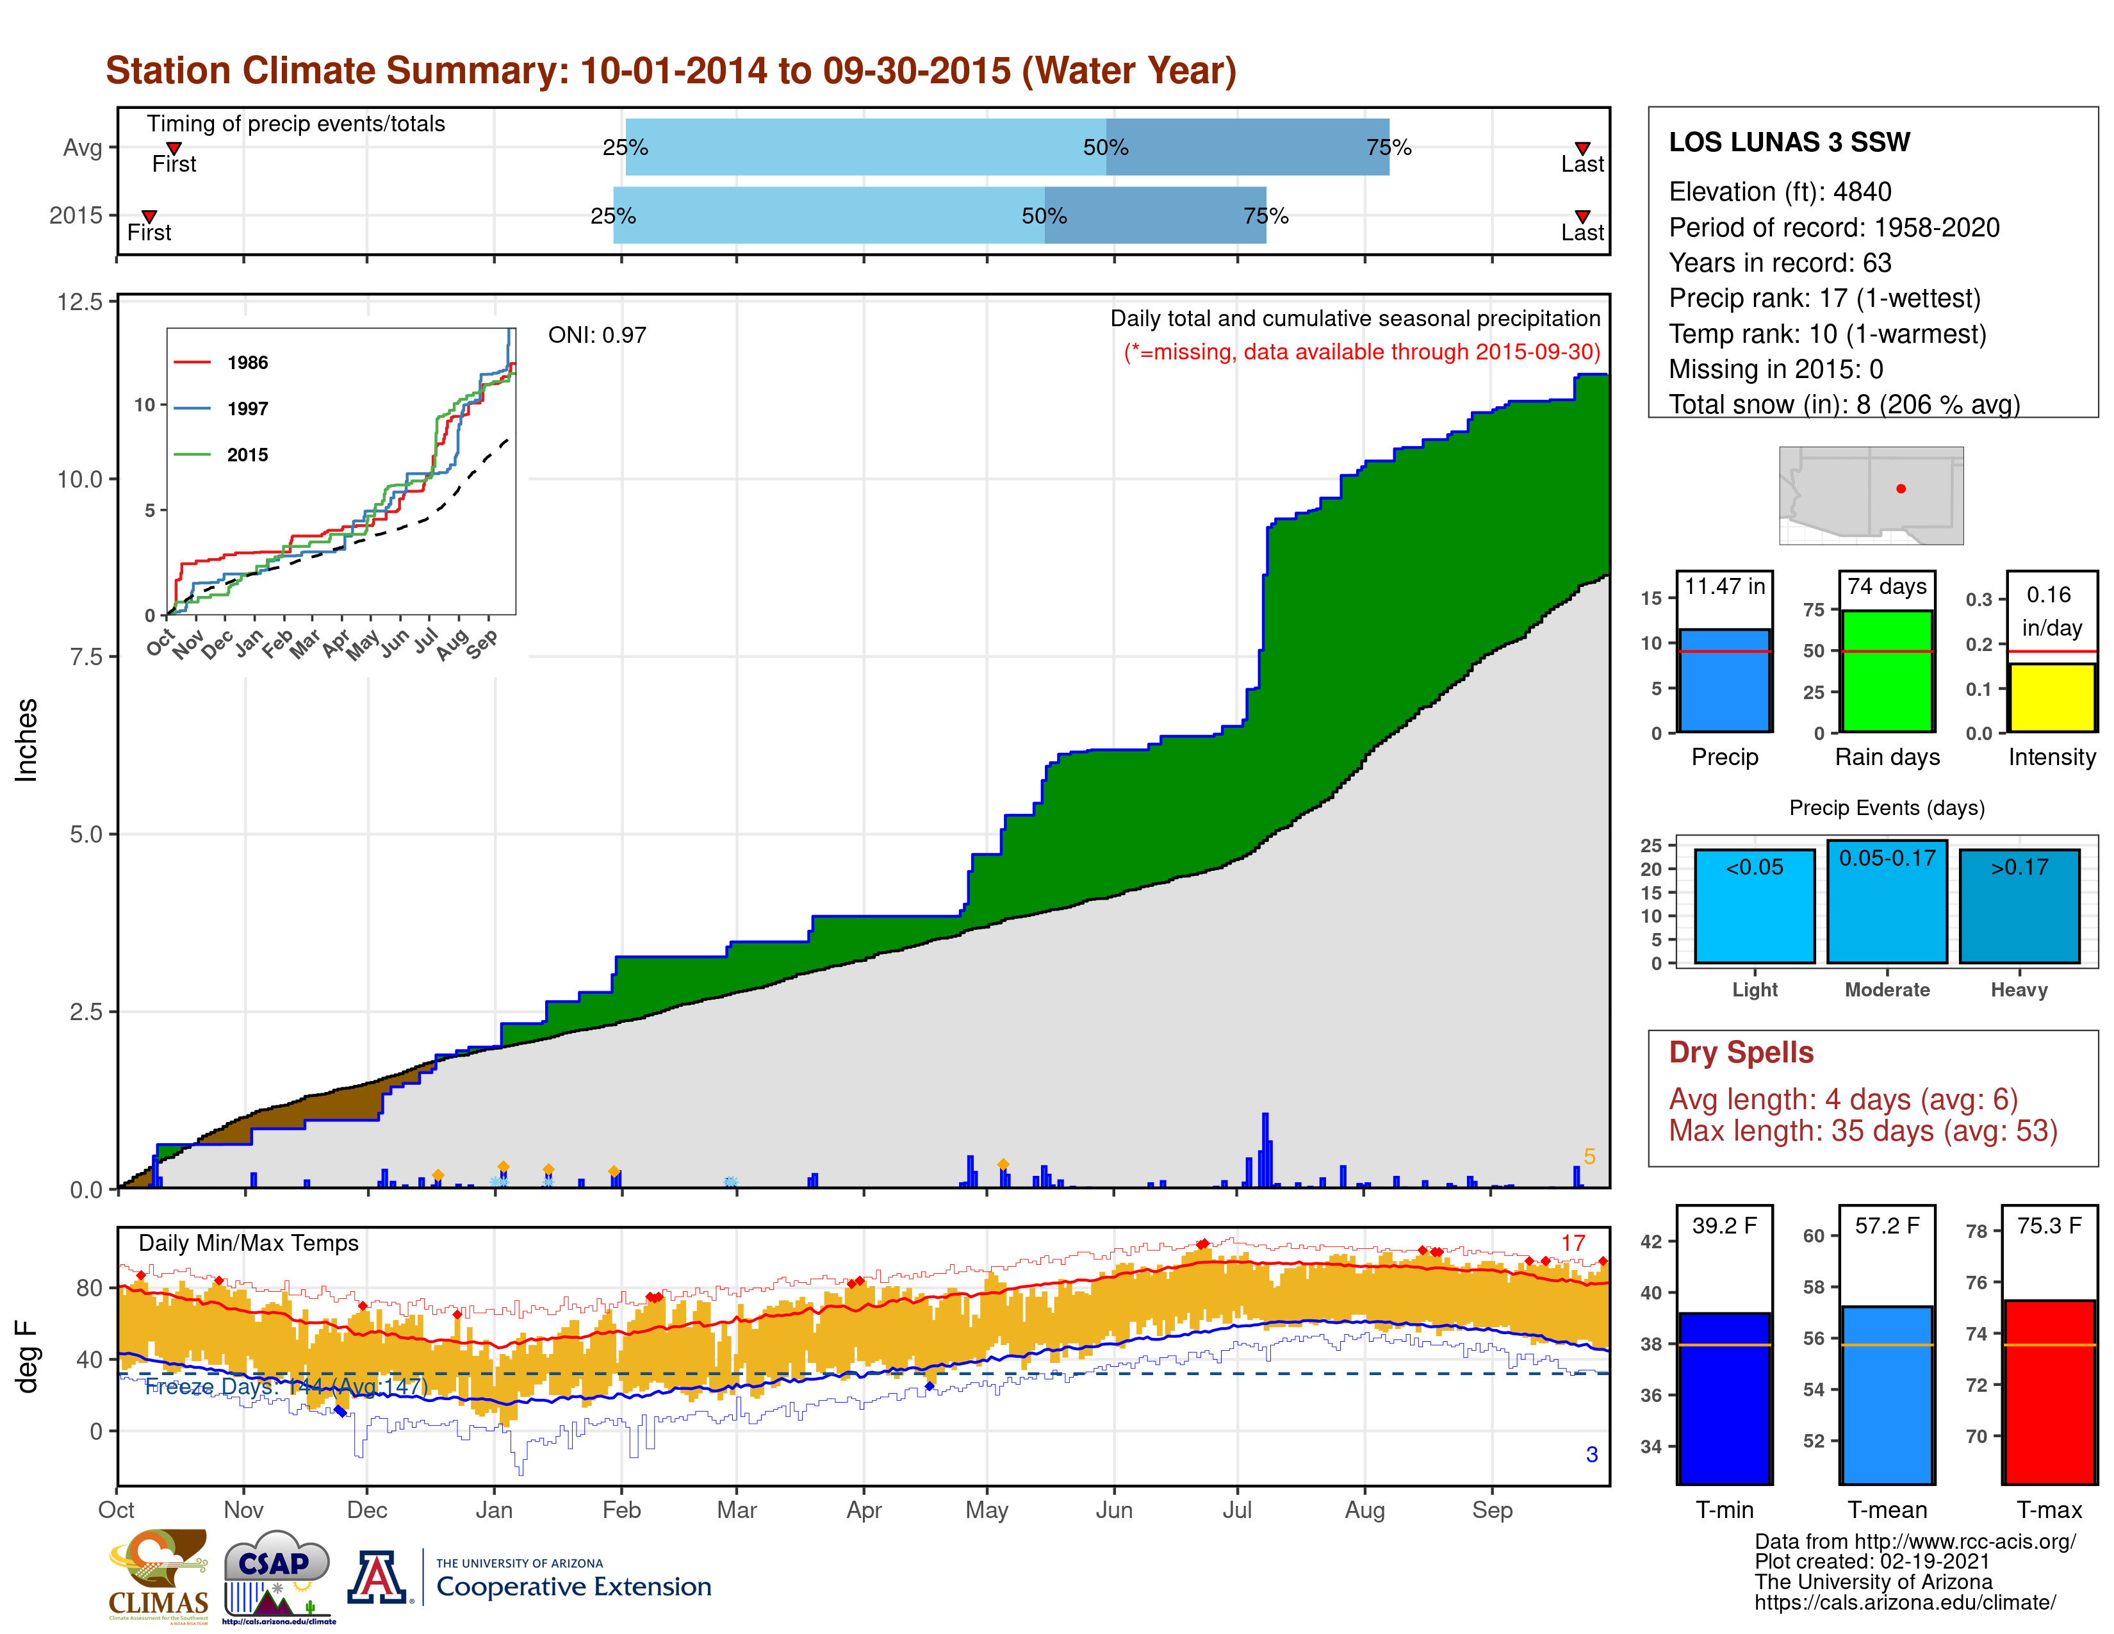Screen dimensions: 2114x1634
Task: Click the 'ONI: 0.97' text
Action: pos(597,335)
